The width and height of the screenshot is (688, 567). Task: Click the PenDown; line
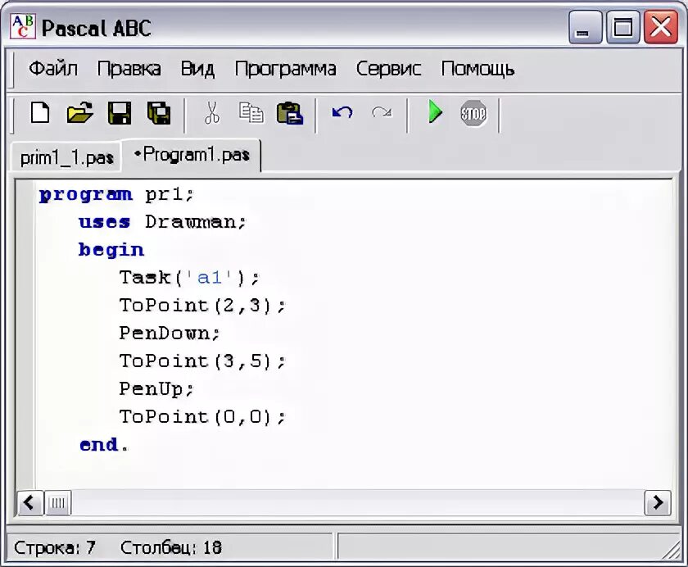[x=170, y=333]
